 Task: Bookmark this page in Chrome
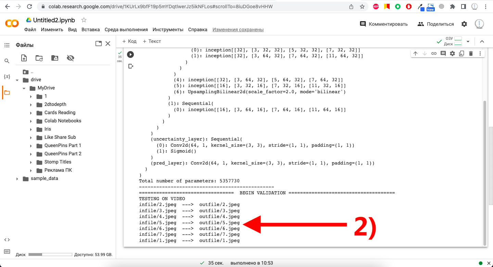[x=362, y=7]
